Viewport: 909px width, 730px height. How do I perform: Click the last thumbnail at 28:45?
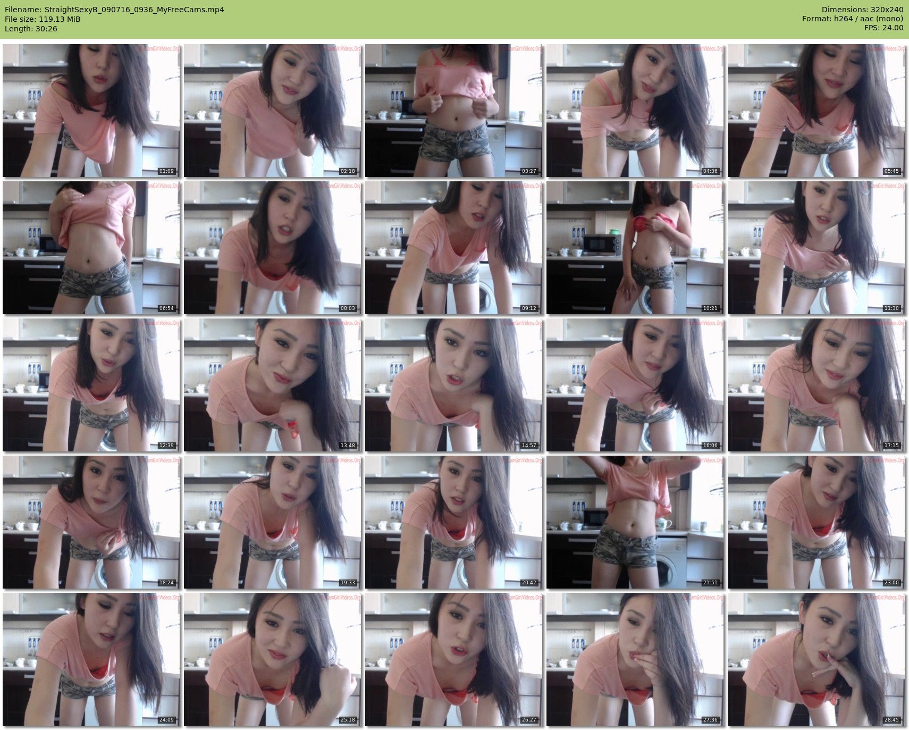pyautogui.click(x=816, y=659)
